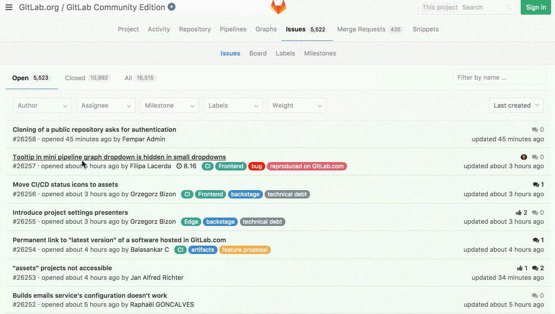Viewport: 555px width, 314px height.
Task: Click the 8.16 milestone clock icon
Action: coord(179,166)
